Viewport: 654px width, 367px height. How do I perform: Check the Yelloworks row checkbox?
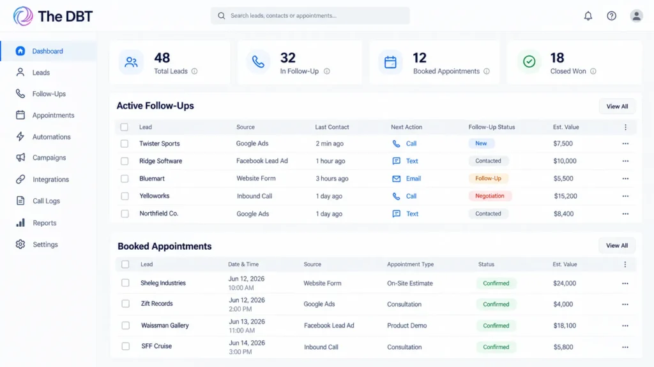(125, 196)
